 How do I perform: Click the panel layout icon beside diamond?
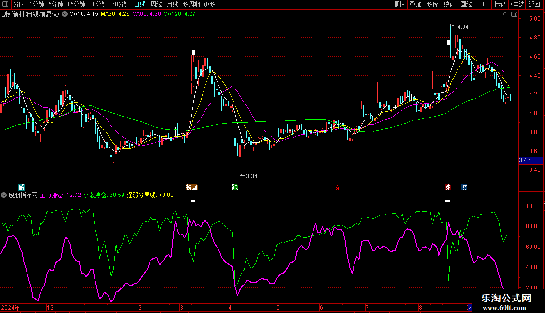point(513,14)
